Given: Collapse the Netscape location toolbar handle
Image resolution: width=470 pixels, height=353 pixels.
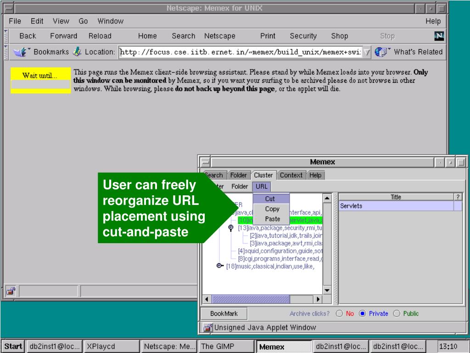Looking at the screenshot, I should pyautogui.click(x=6, y=52).
